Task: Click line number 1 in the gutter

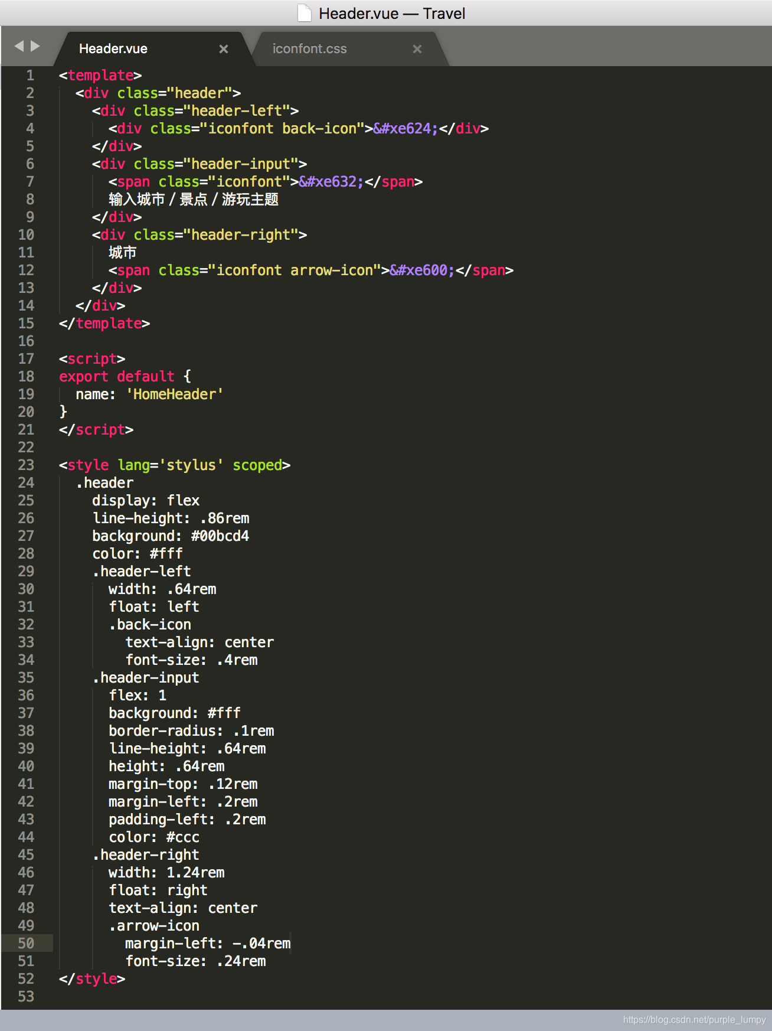Action: click(x=30, y=76)
